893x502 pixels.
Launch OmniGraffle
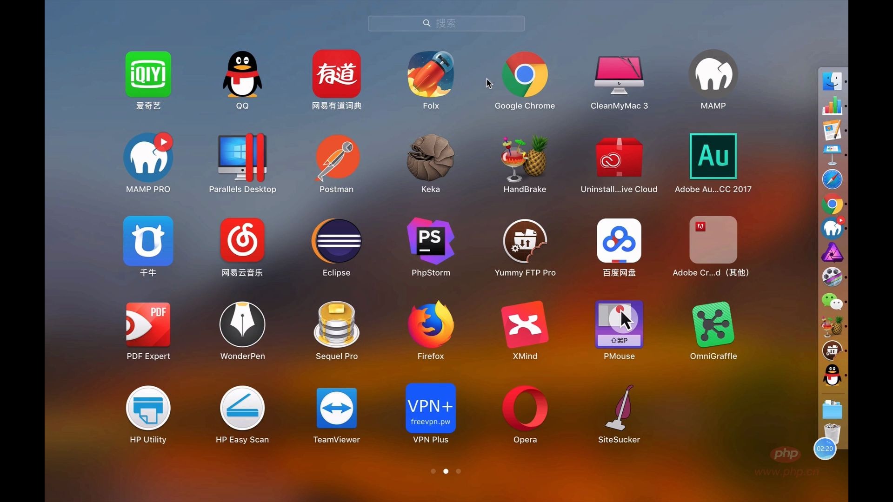tap(713, 324)
